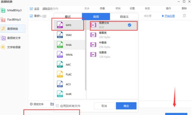Click the 质量 column header
Screen dimensions: 195x115
click(102, 8)
